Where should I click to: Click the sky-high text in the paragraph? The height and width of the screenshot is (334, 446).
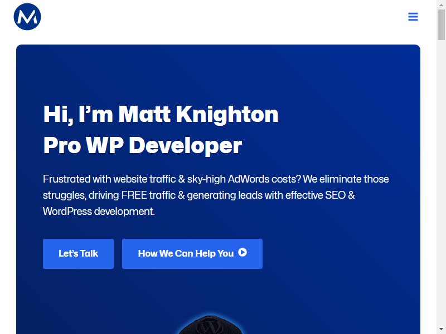tap(206, 179)
